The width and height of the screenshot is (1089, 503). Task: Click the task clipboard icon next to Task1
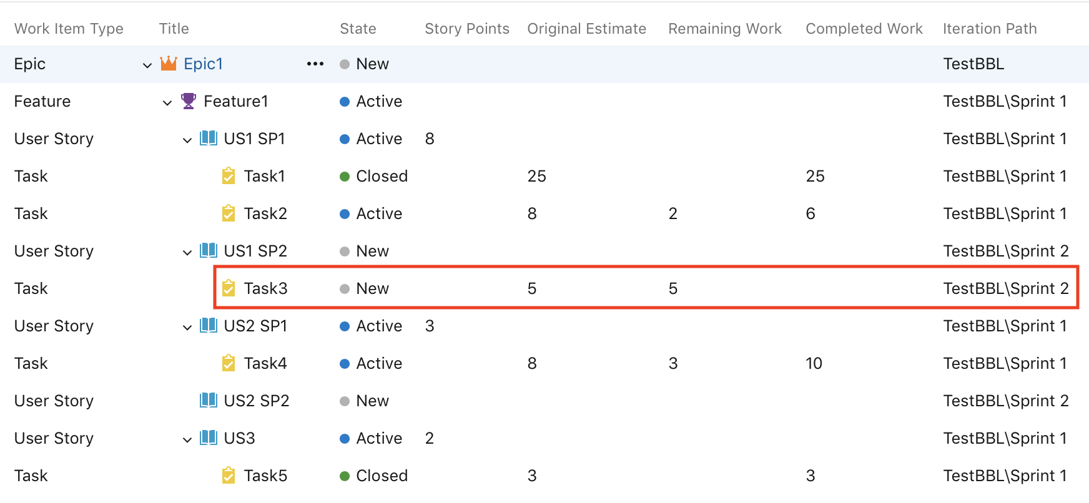coord(229,175)
